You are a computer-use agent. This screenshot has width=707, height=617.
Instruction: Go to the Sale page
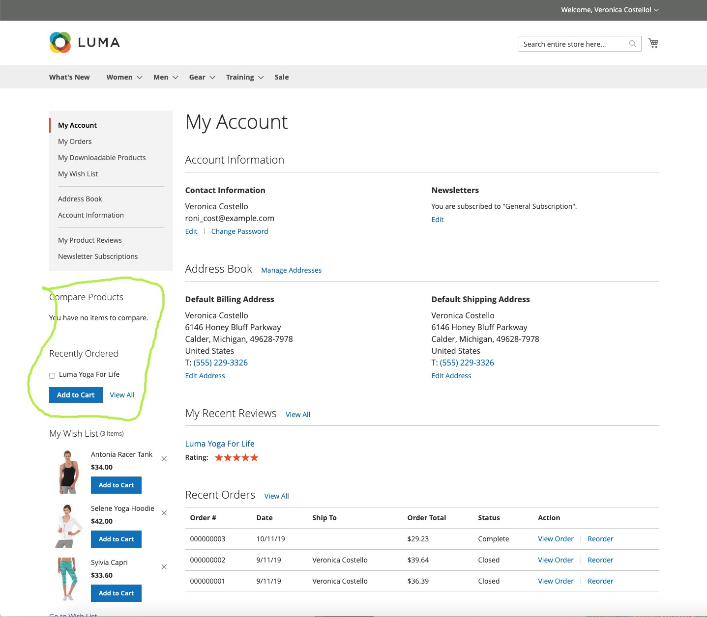pyautogui.click(x=281, y=77)
